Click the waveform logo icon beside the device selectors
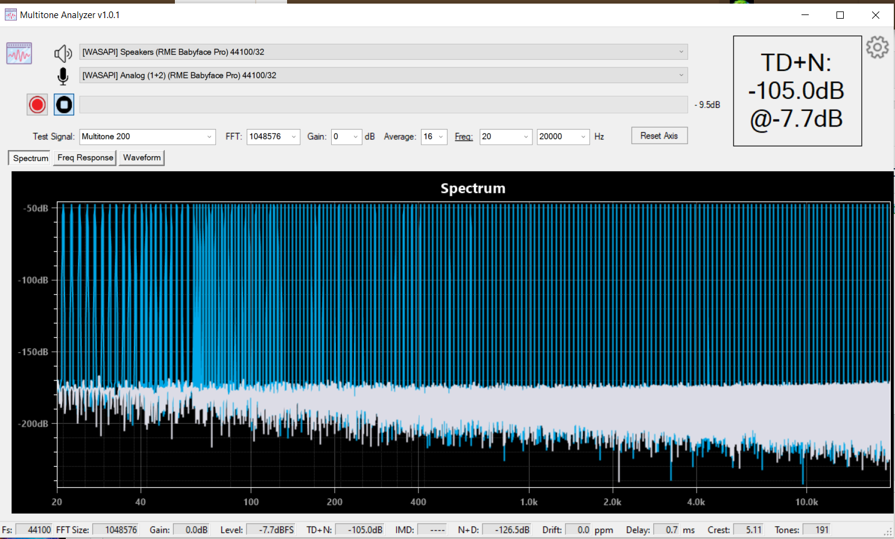The width and height of the screenshot is (895, 539). [19, 54]
